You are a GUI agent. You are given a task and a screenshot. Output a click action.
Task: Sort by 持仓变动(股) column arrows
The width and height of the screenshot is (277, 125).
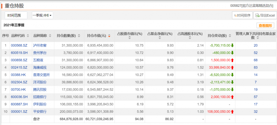pos(230,36)
